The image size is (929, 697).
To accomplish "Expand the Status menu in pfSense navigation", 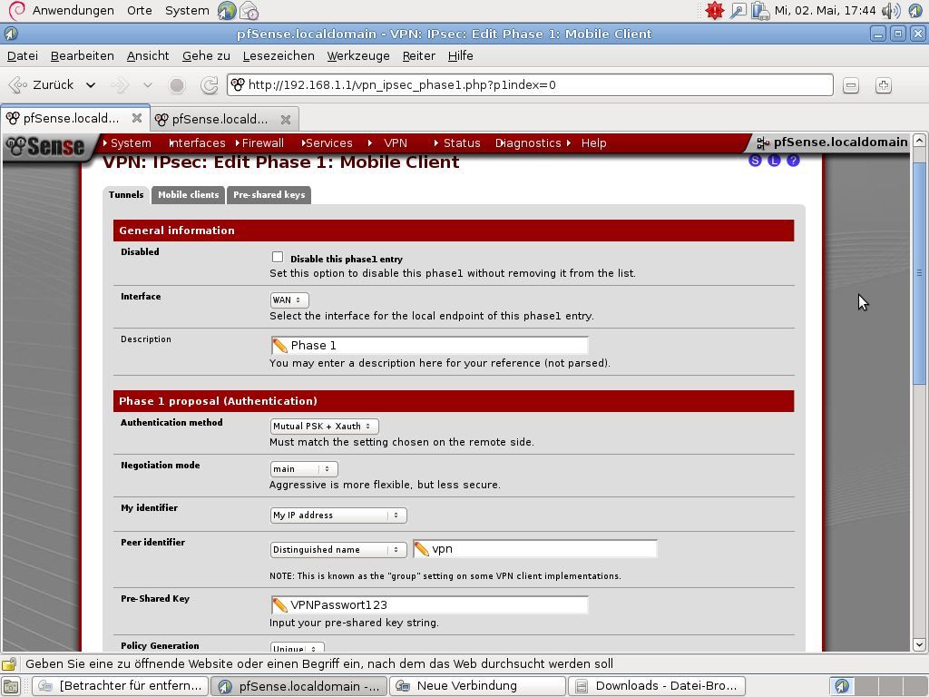I will 457,142.
